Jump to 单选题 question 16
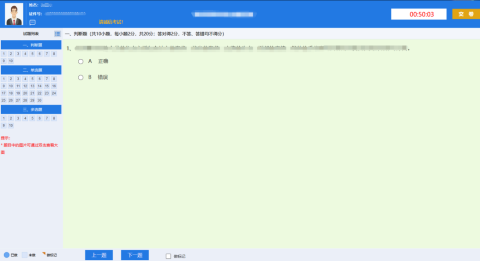Image resolution: width=480 pixels, height=261 pixels. pos(54,86)
